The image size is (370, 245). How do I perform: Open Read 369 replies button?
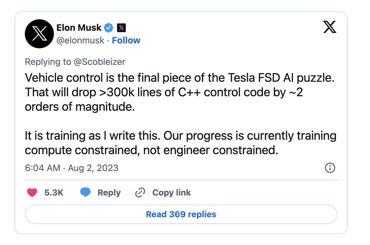click(x=181, y=214)
